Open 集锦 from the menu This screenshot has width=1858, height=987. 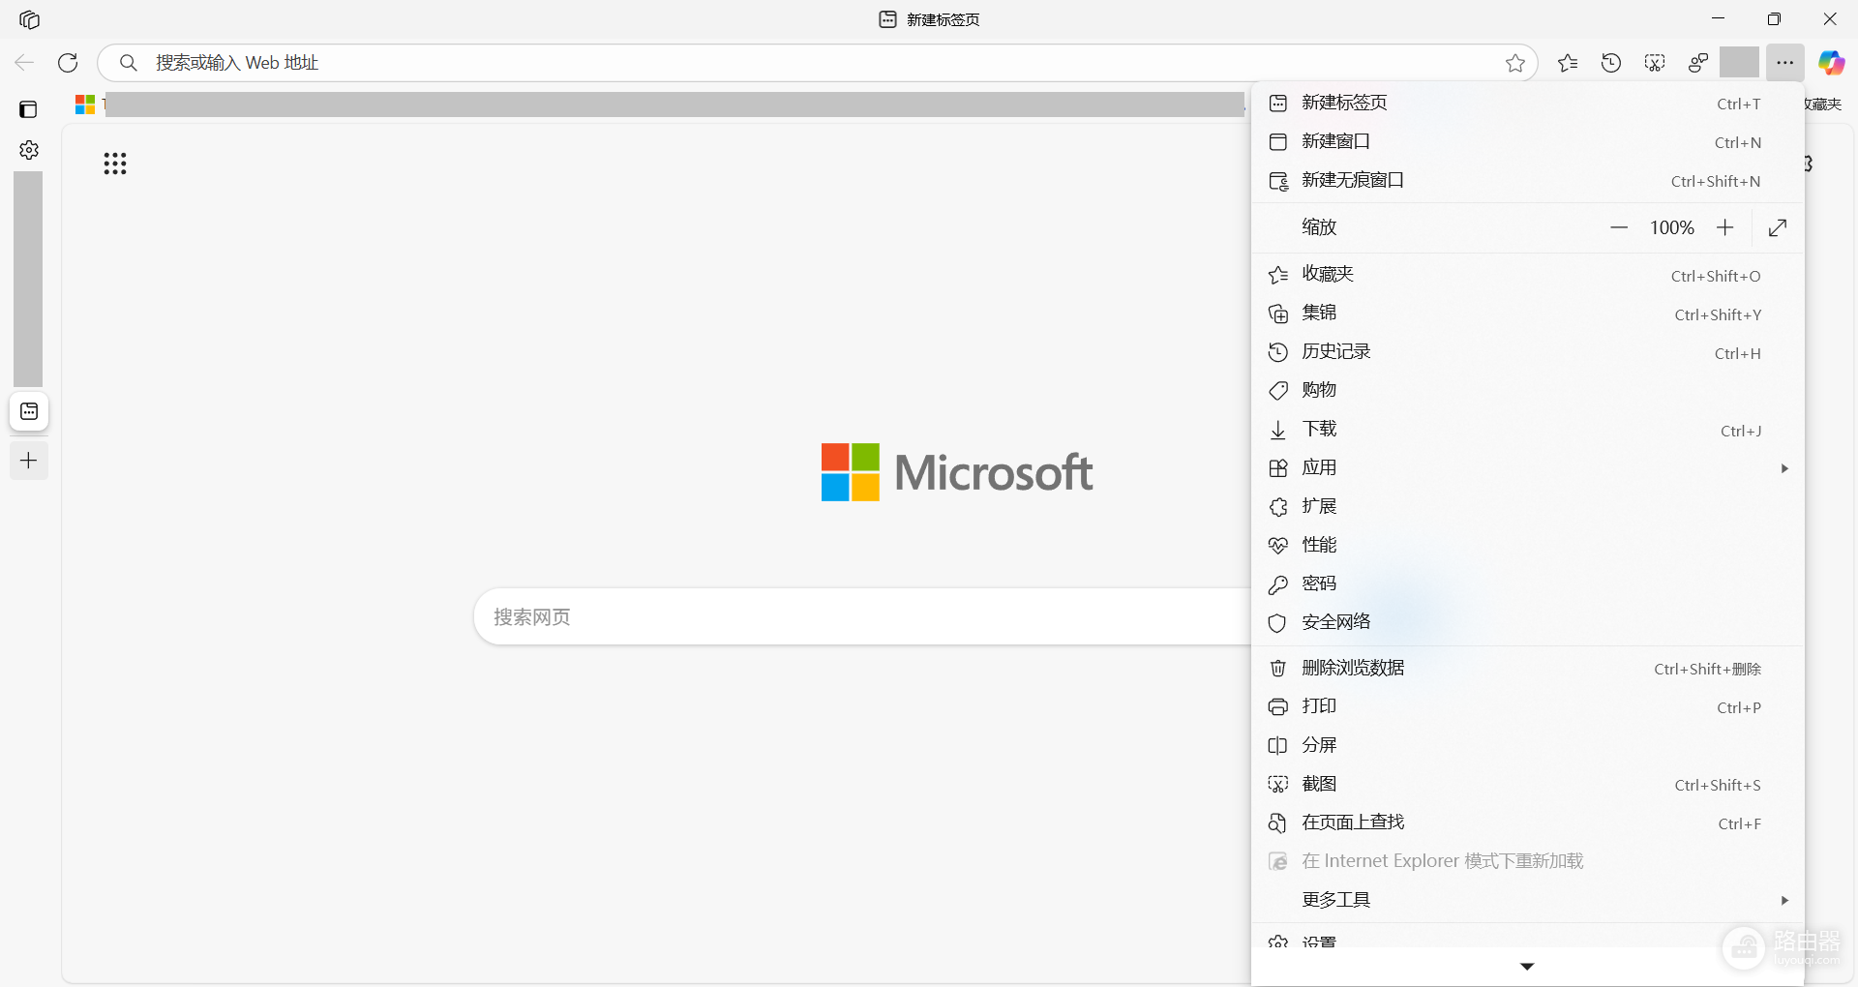(1528, 314)
